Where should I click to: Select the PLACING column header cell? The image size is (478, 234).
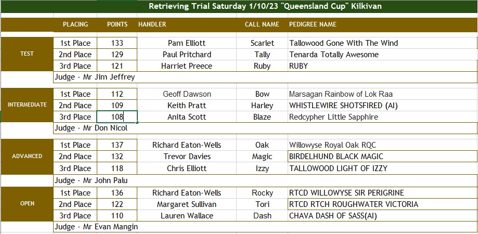coord(75,24)
